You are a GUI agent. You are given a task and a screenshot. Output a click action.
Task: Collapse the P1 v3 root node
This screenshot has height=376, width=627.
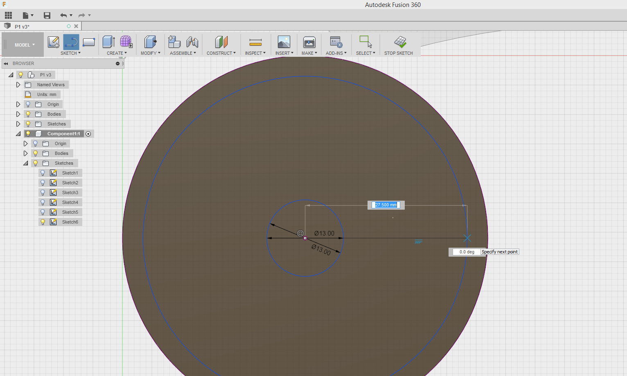point(11,75)
